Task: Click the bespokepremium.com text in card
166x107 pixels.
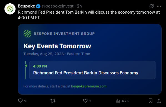Action: pos(89,86)
